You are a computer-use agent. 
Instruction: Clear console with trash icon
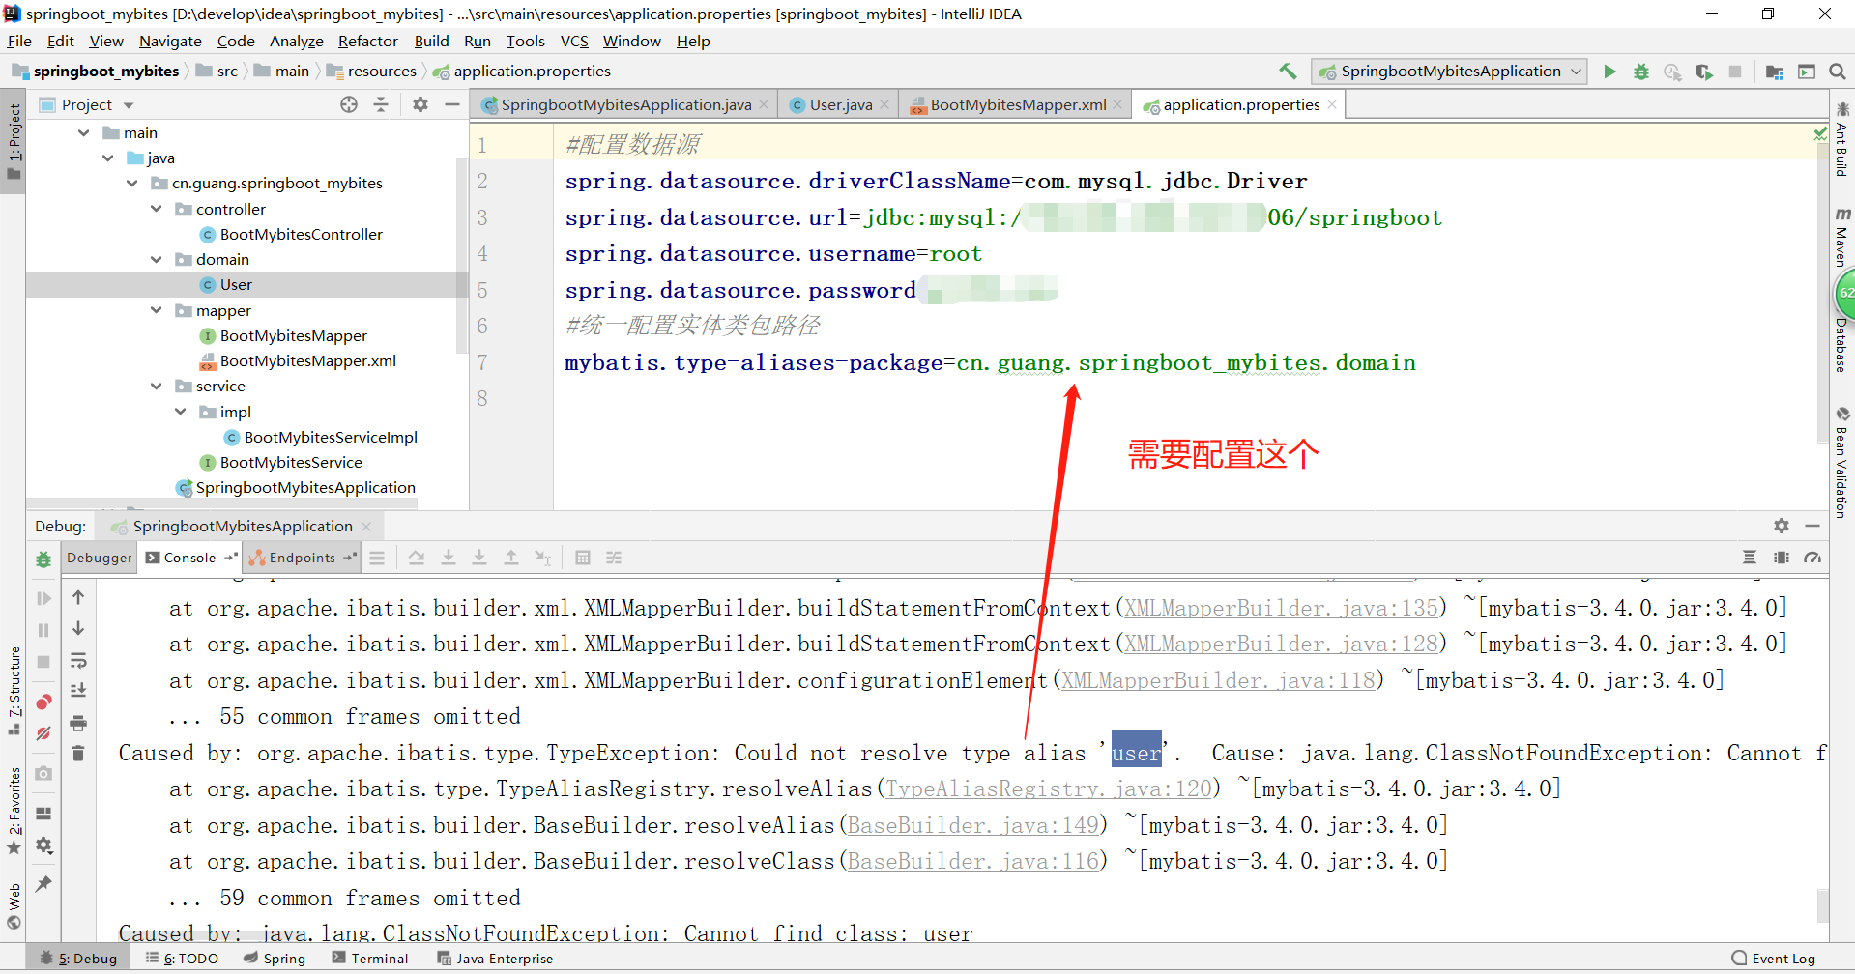tap(78, 753)
